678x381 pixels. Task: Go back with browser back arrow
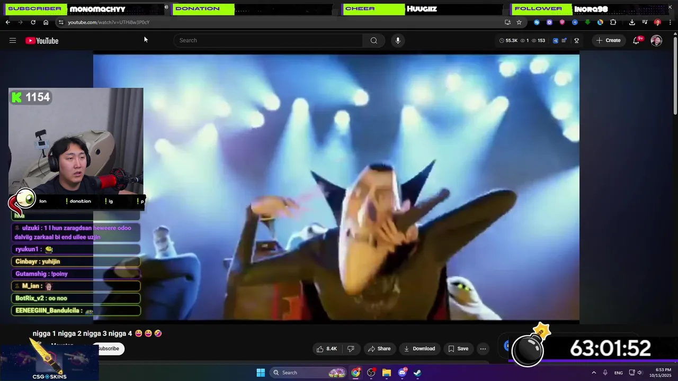7,22
